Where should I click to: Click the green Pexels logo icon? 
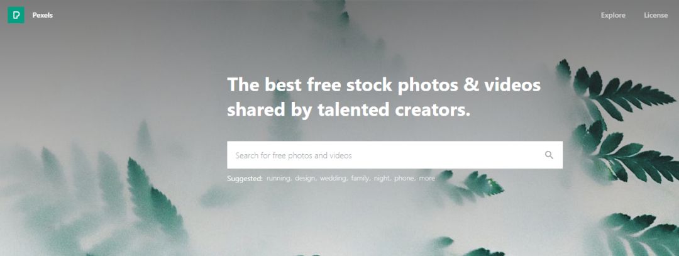[16, 15]
